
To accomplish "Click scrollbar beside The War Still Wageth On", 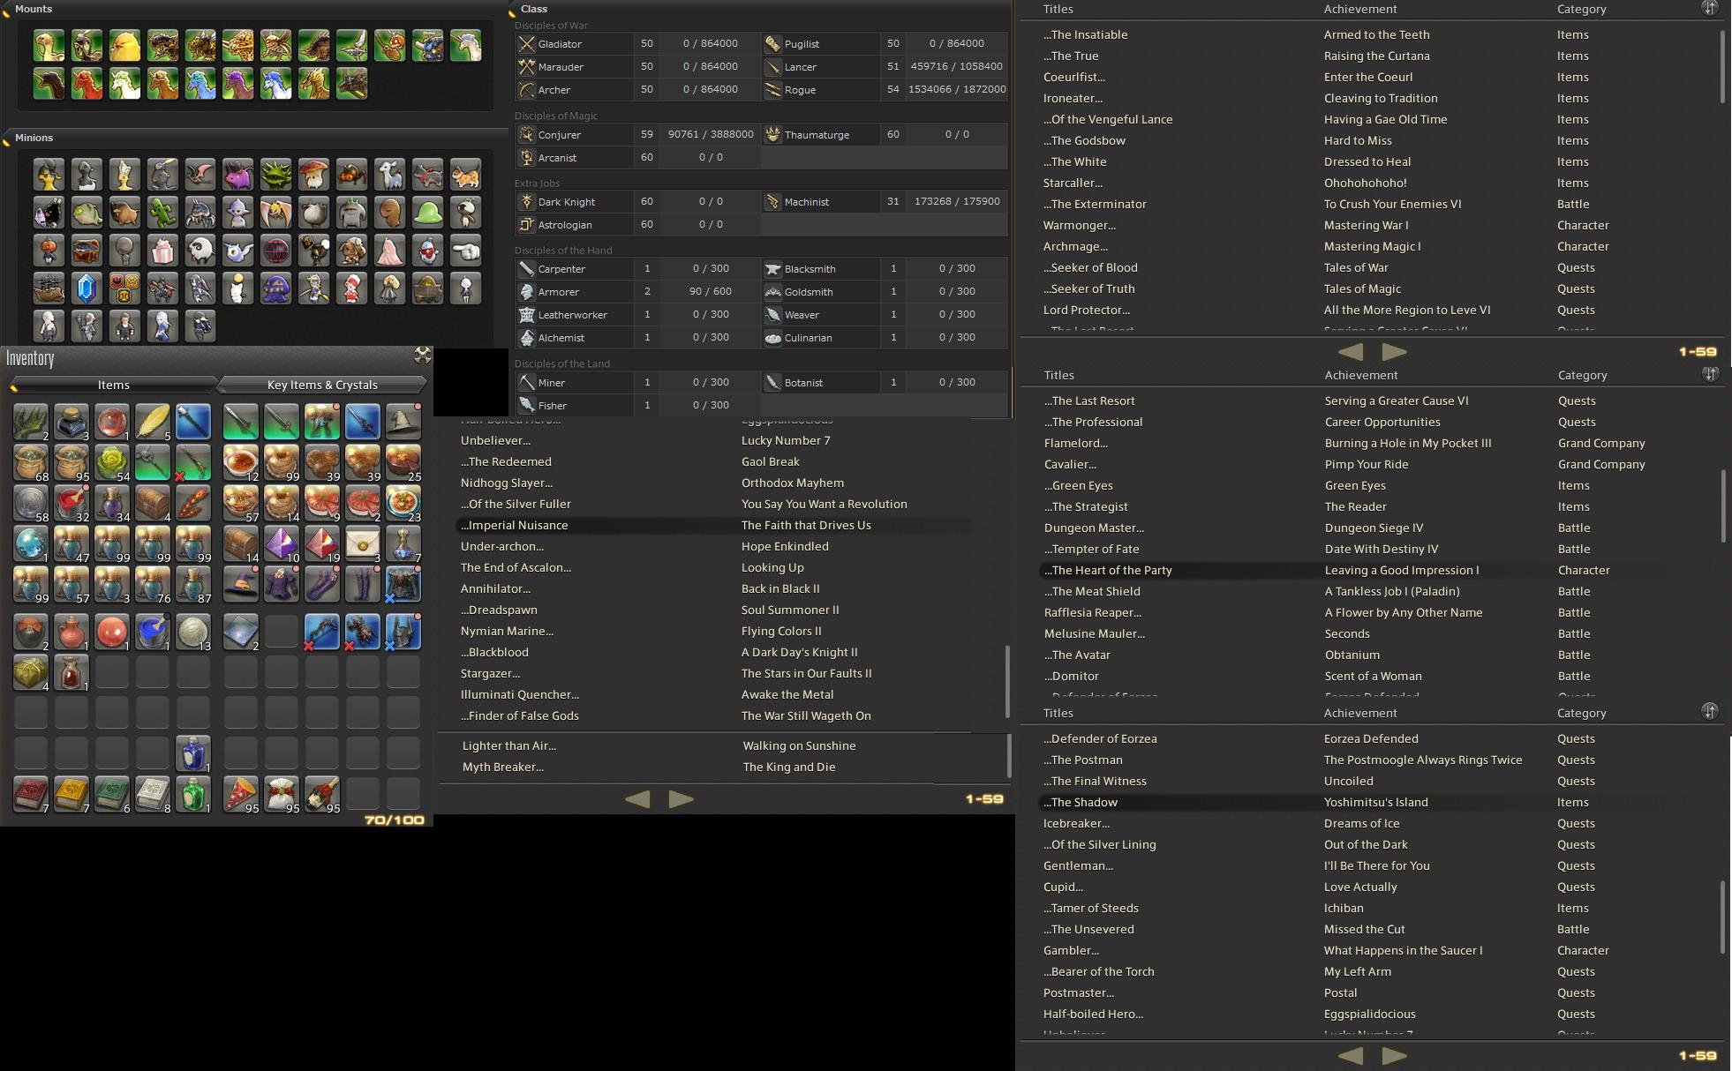I will pos(1006,682).
